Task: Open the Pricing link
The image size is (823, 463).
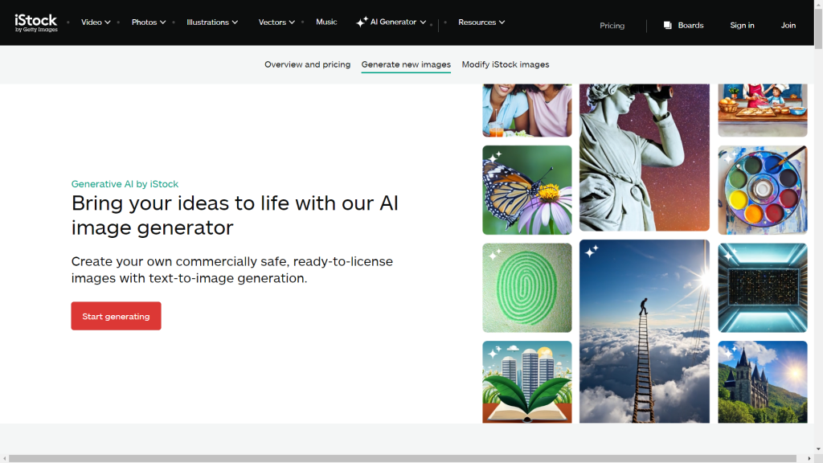Action: [x=612, y=26]
